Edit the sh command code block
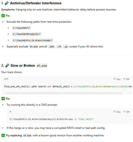Image resolution: width=133 pixels, height=142 pixels. pyautogui.click(x=126, y=112)
